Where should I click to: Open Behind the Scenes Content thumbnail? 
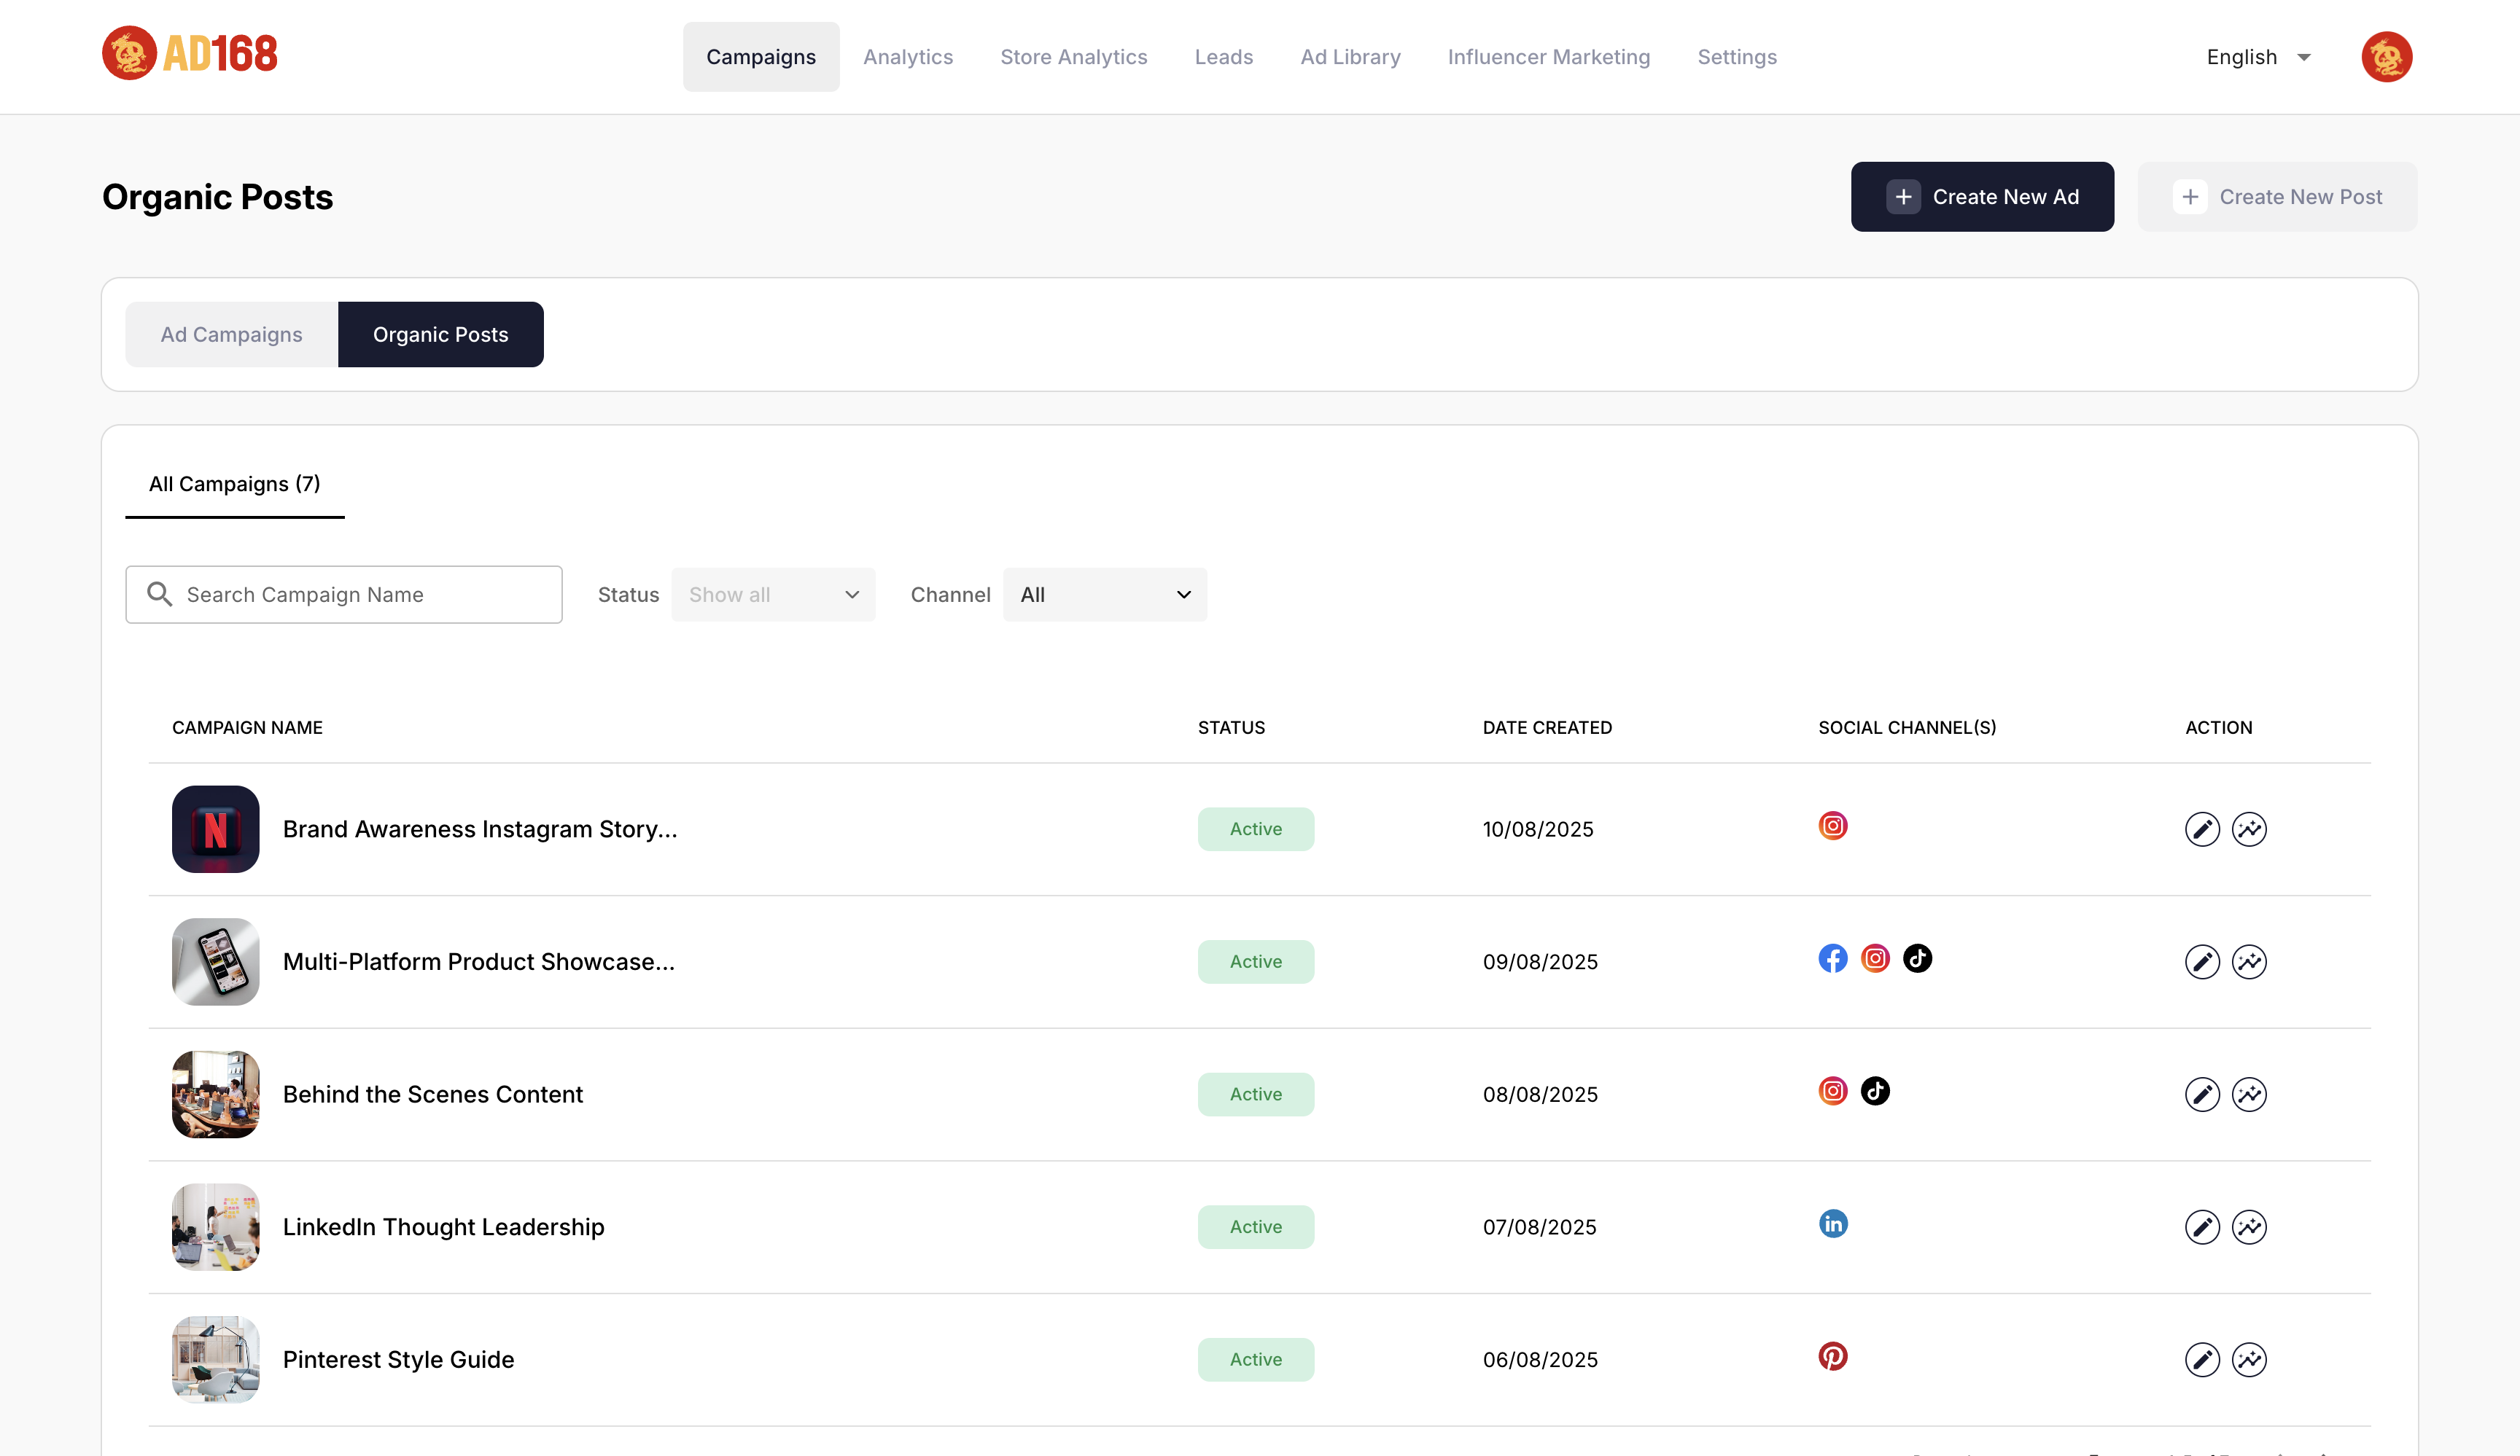click(215, 1095)
